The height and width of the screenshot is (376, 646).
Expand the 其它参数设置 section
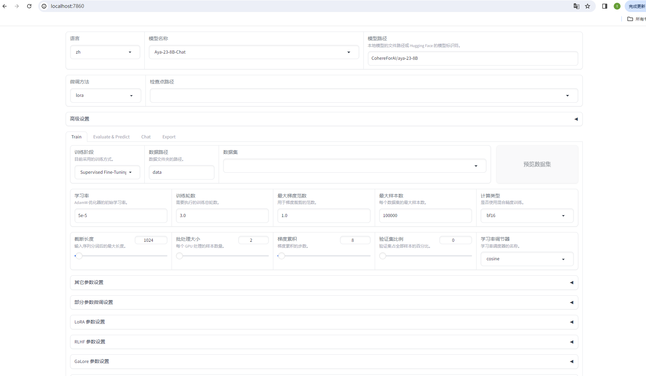click(324, 283)
